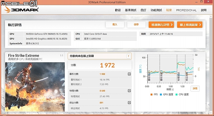This screenshot has height=116, width=214.
Task: Click the blue GPU 溫度 legend swatch
Action: [x=161, y=95]
